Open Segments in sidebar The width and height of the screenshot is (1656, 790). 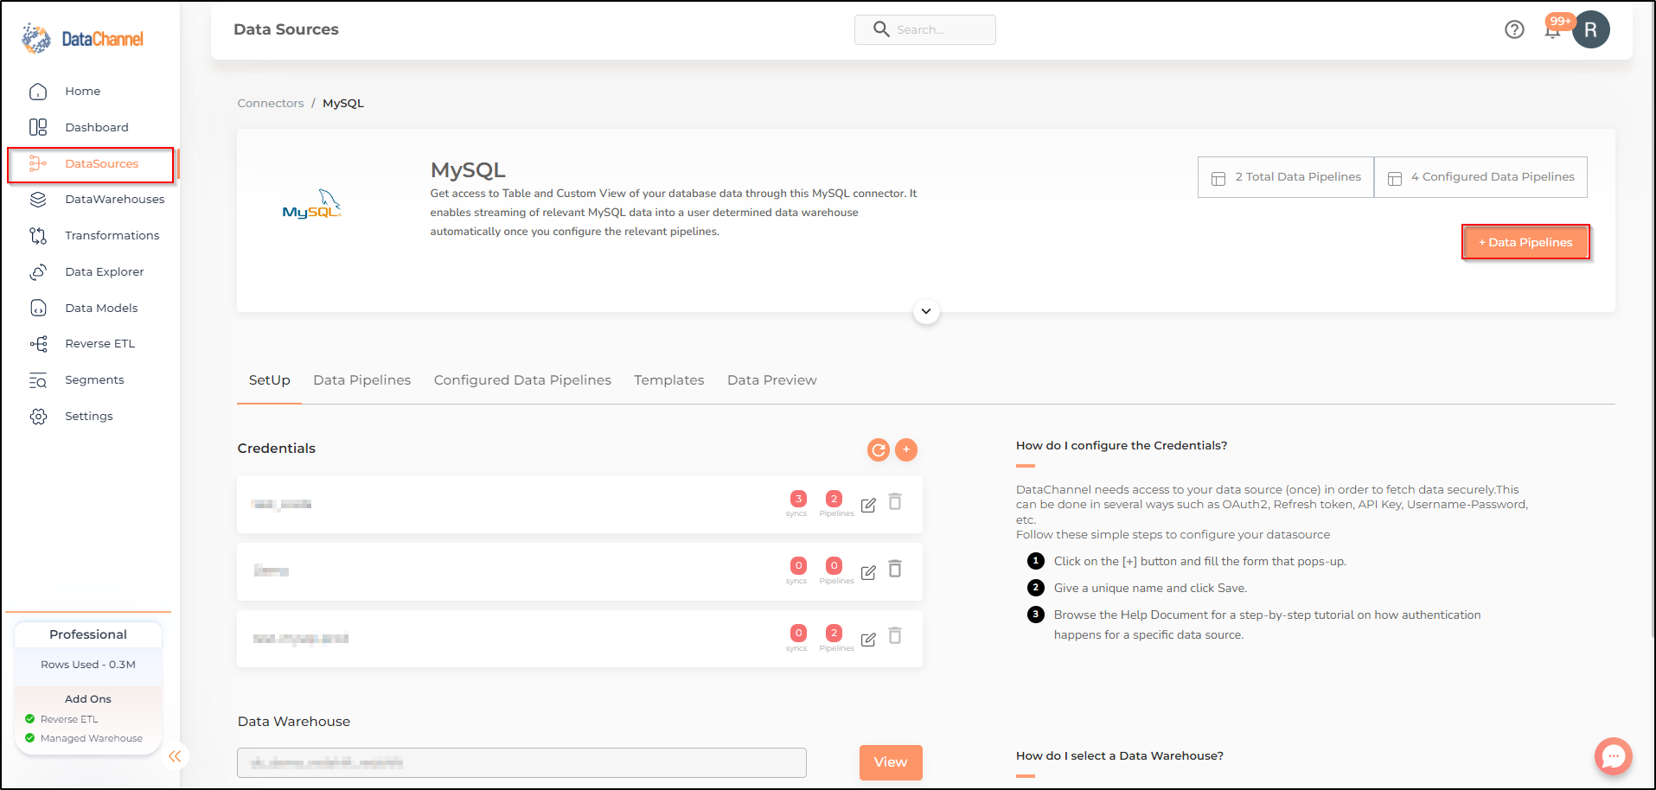pyautogui.click(x=94, y=379)
